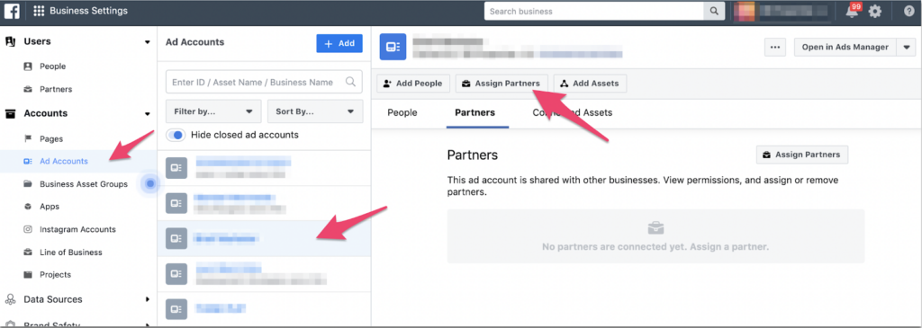The width and height of the screenshot is (922, 328).
Task: Click the Instagram Accounts sidebar icon
Action: (x=28, y=229)
